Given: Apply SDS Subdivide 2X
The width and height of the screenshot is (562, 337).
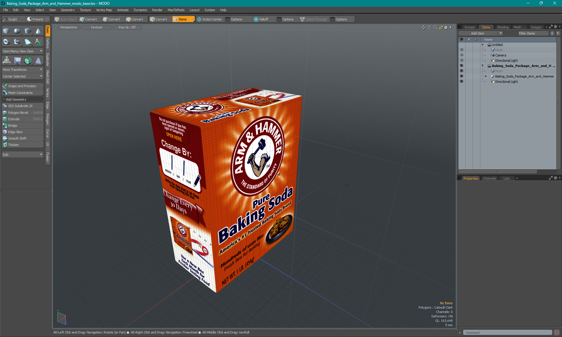Looking at the screenshot, I should point(23,106).
